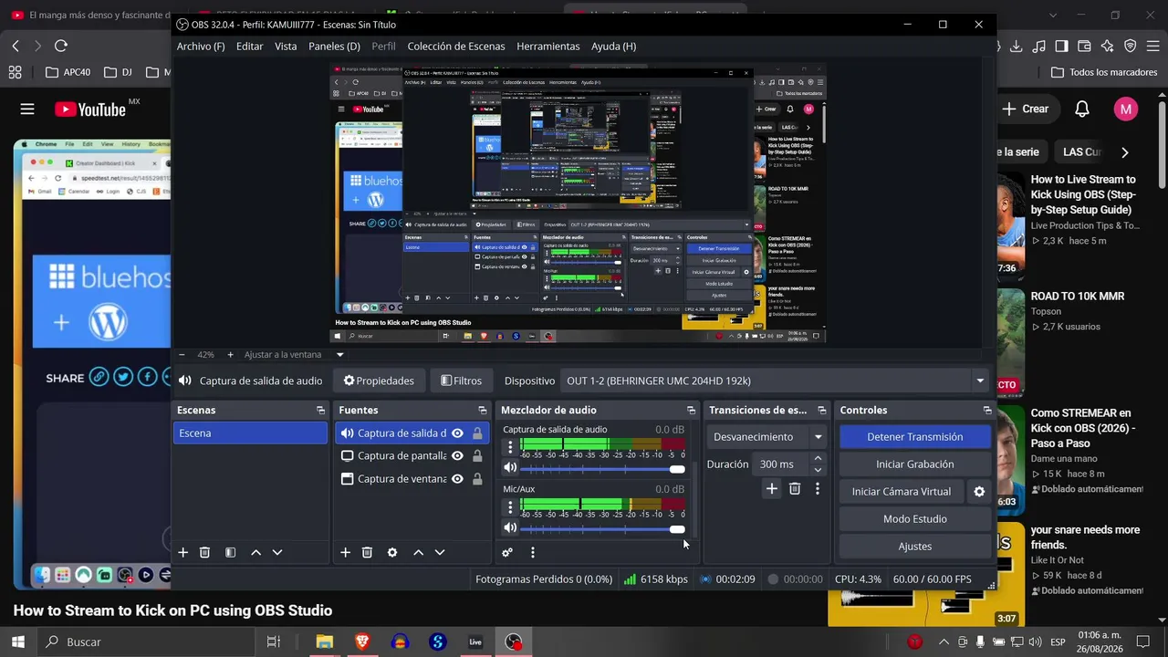Viewport: 1168px width, 657px height.
Task: Open Mic/Aux mixer options menu
Action: [510, 507]
